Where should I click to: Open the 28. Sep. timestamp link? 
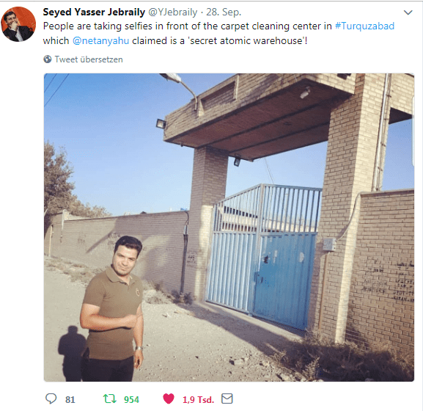point(224,12)
